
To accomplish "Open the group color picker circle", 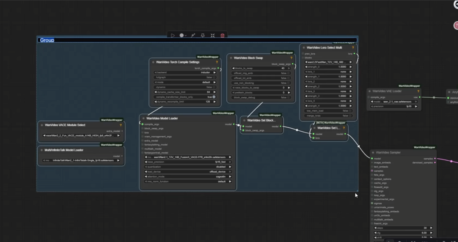I will point(182,35).
